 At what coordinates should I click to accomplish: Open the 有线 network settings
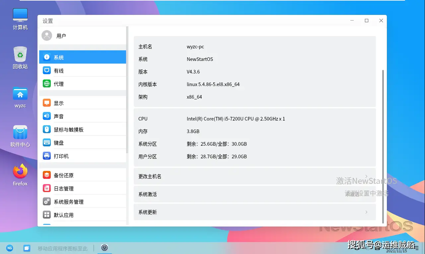point(83,71)
